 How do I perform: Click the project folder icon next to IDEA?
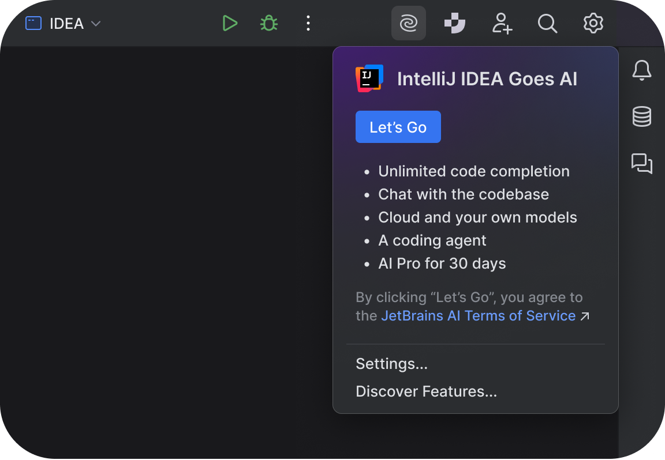click(33, 23)
